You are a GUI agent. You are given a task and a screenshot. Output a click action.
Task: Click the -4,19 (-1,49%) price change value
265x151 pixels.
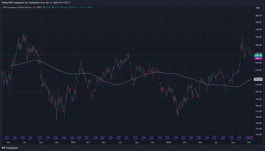pyautogui.click(x=84, y=7)
